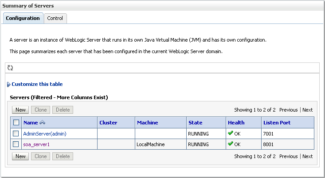Viewport: 325px width, 178px height.
Task: Click the top Delete button
Action: [x=63, y=110]
